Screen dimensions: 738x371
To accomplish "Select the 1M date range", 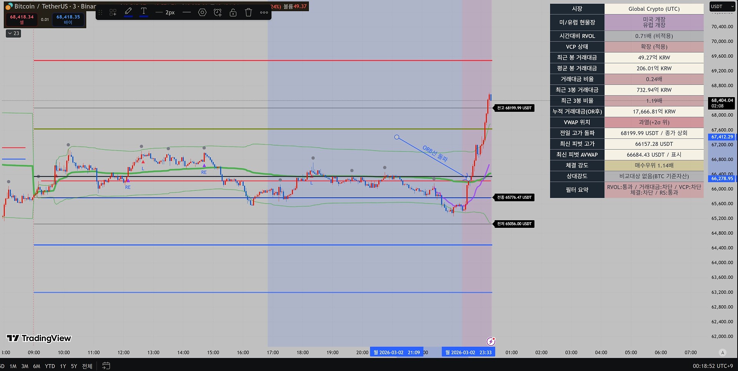I will coord(13,366).
